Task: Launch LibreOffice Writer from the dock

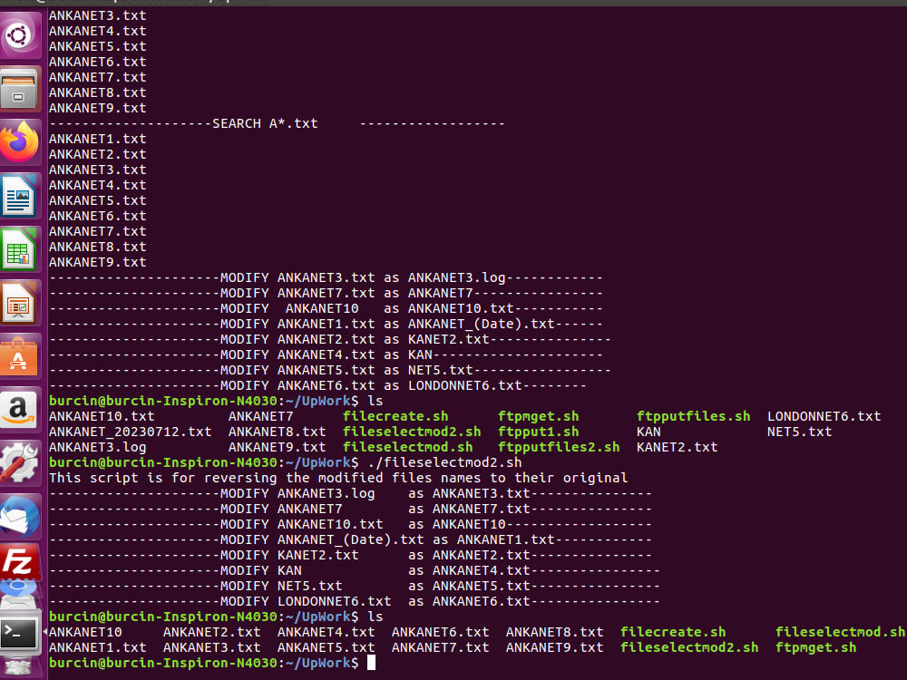Action: 20,195
